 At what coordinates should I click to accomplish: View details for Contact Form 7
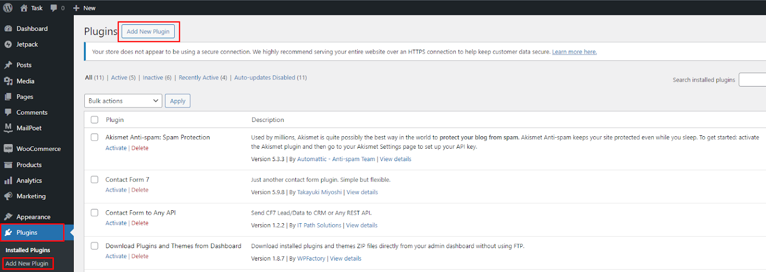362,192
